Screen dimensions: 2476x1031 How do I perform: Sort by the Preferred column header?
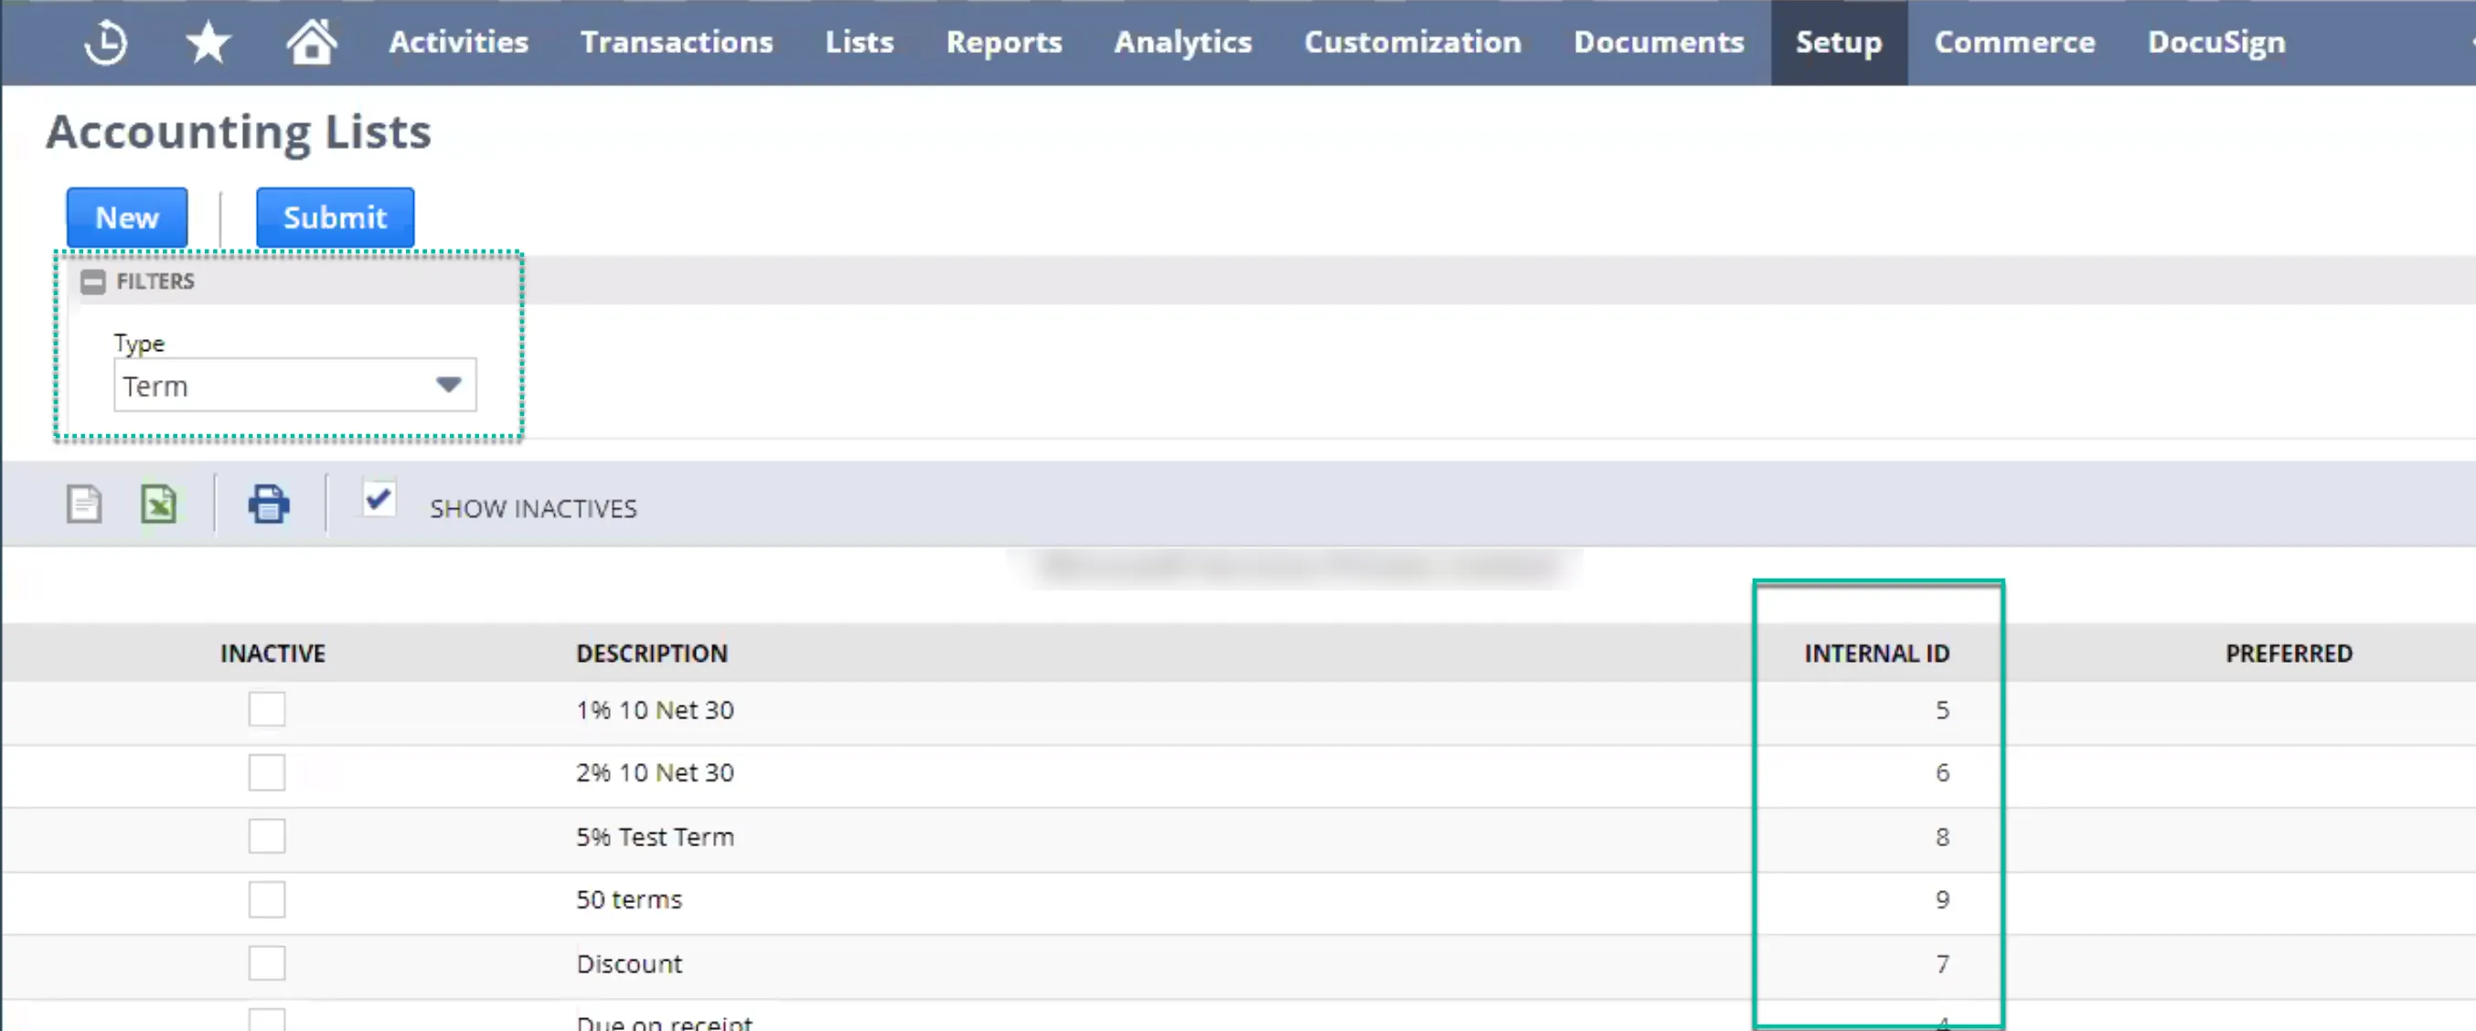2289,654
